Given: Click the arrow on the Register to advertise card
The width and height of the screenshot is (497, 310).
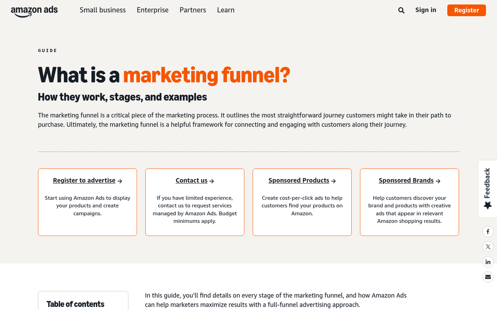Looking at the screenshot, I should [119, 181].
